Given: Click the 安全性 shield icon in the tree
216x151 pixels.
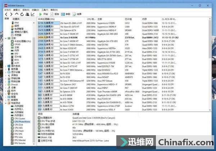Looking at the screenshot, I should (x=9, y=94).
